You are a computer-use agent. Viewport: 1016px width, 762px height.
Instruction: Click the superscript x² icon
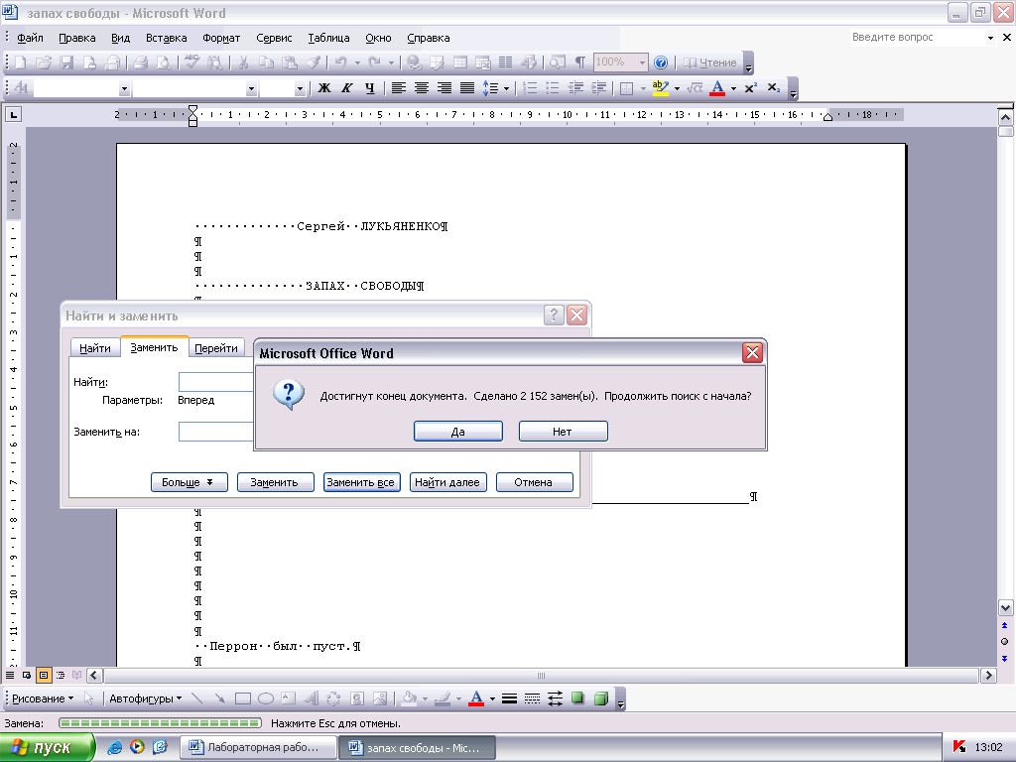point(750,88)
